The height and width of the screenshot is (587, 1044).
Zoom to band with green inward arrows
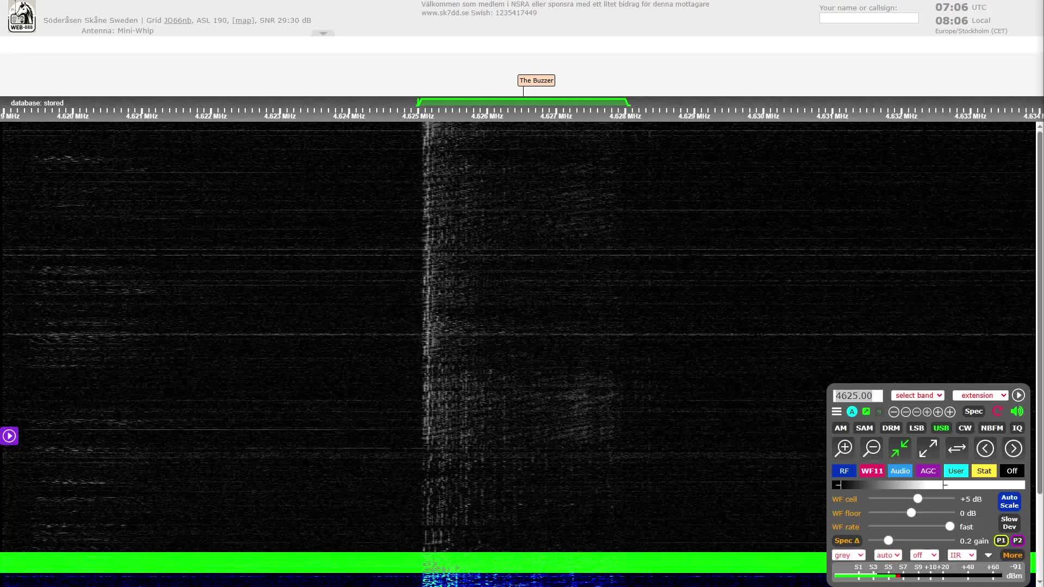[900, 448]
